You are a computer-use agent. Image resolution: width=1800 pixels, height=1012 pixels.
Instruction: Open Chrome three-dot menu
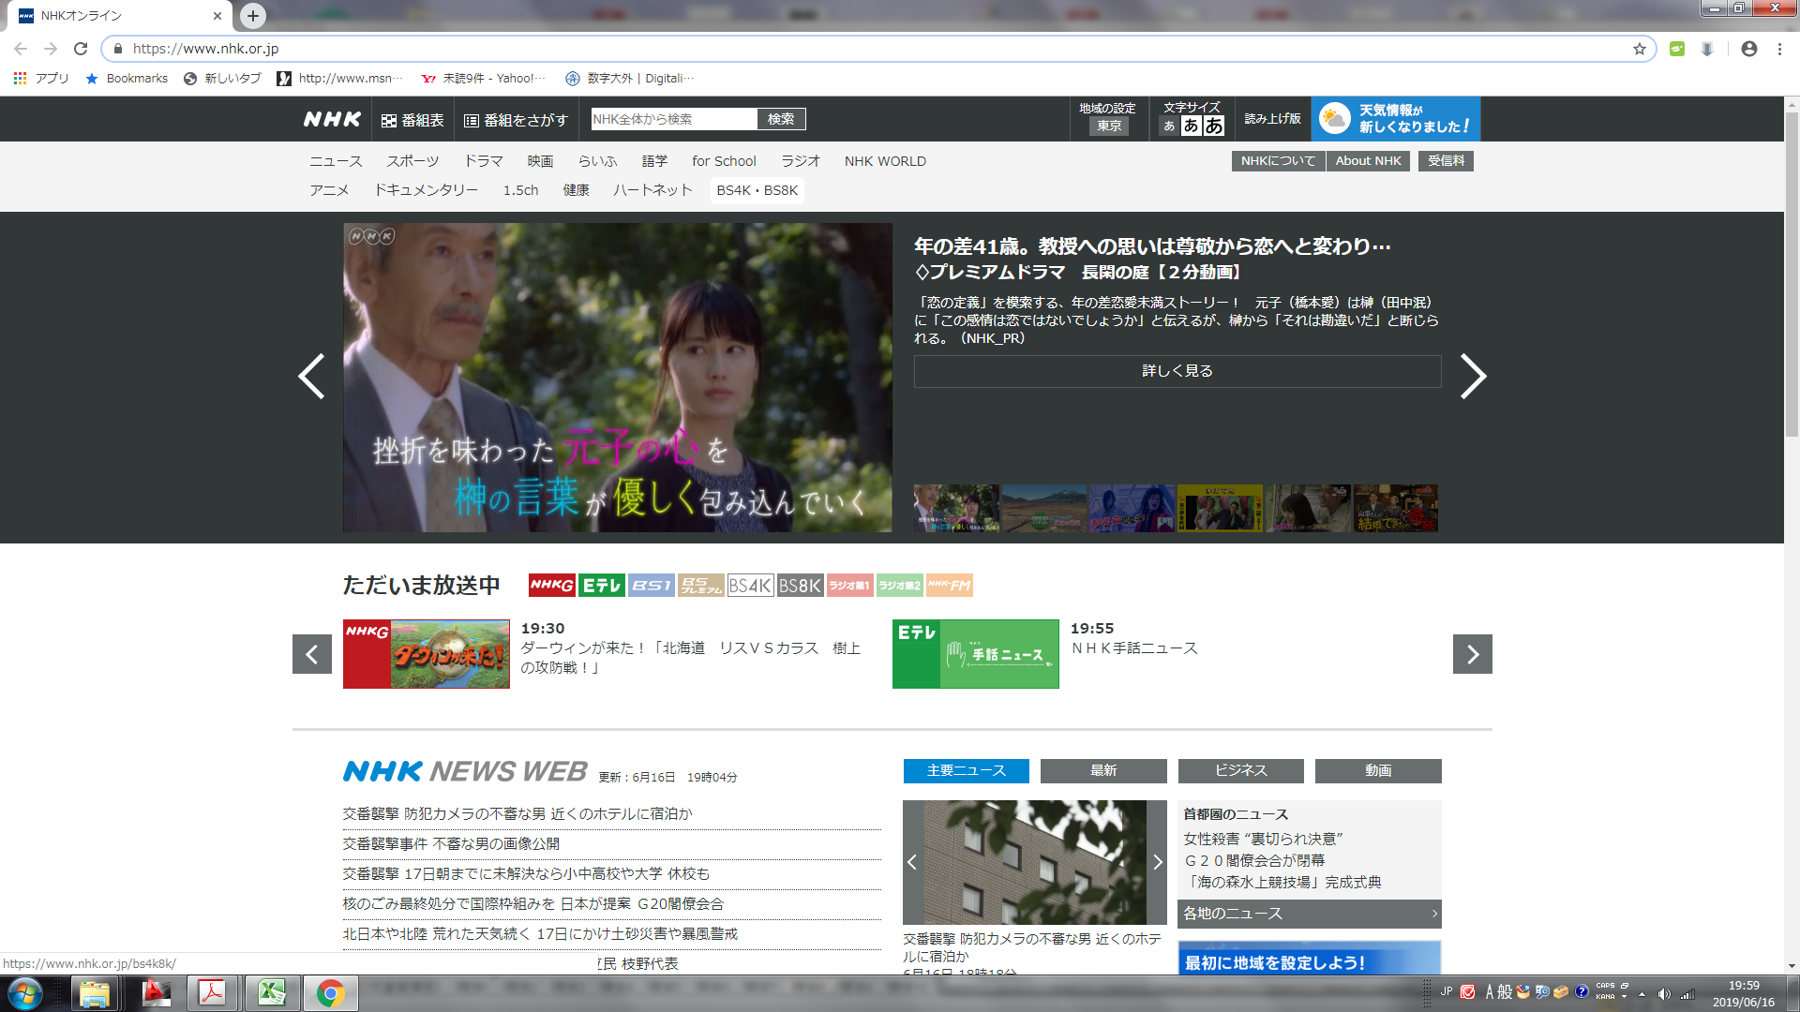coord(1779,49)
